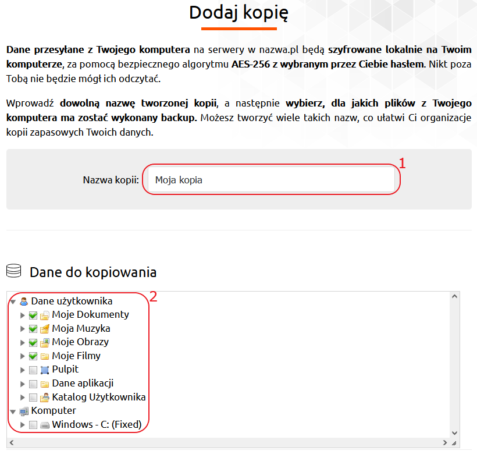Toggle the Moje Obrazy checkbox

(33, 343)
